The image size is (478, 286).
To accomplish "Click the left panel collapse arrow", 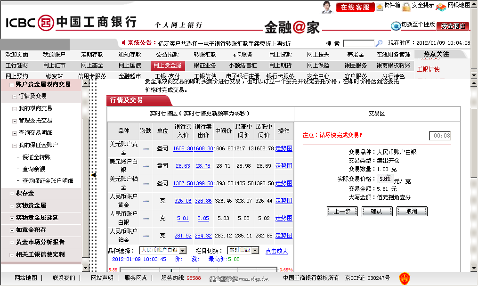I will point(93,175).
